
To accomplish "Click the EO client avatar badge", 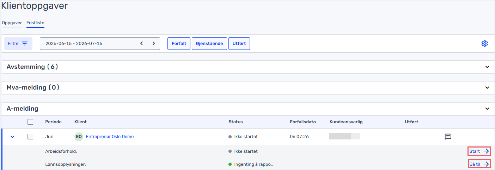I will 79,137.
